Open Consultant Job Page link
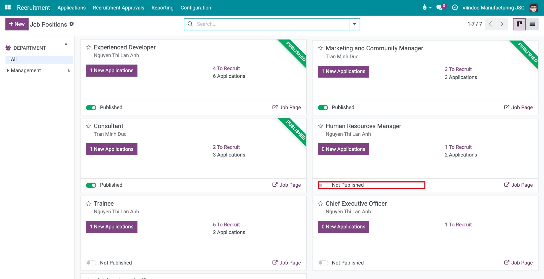The height and width of the screenshot is (279, 544). tap(286, 185)
